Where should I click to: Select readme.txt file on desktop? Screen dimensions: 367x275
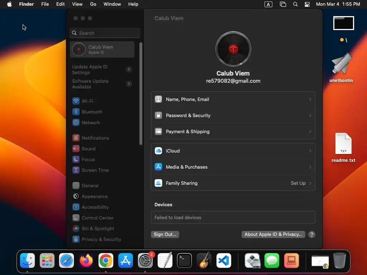[343, 148]
